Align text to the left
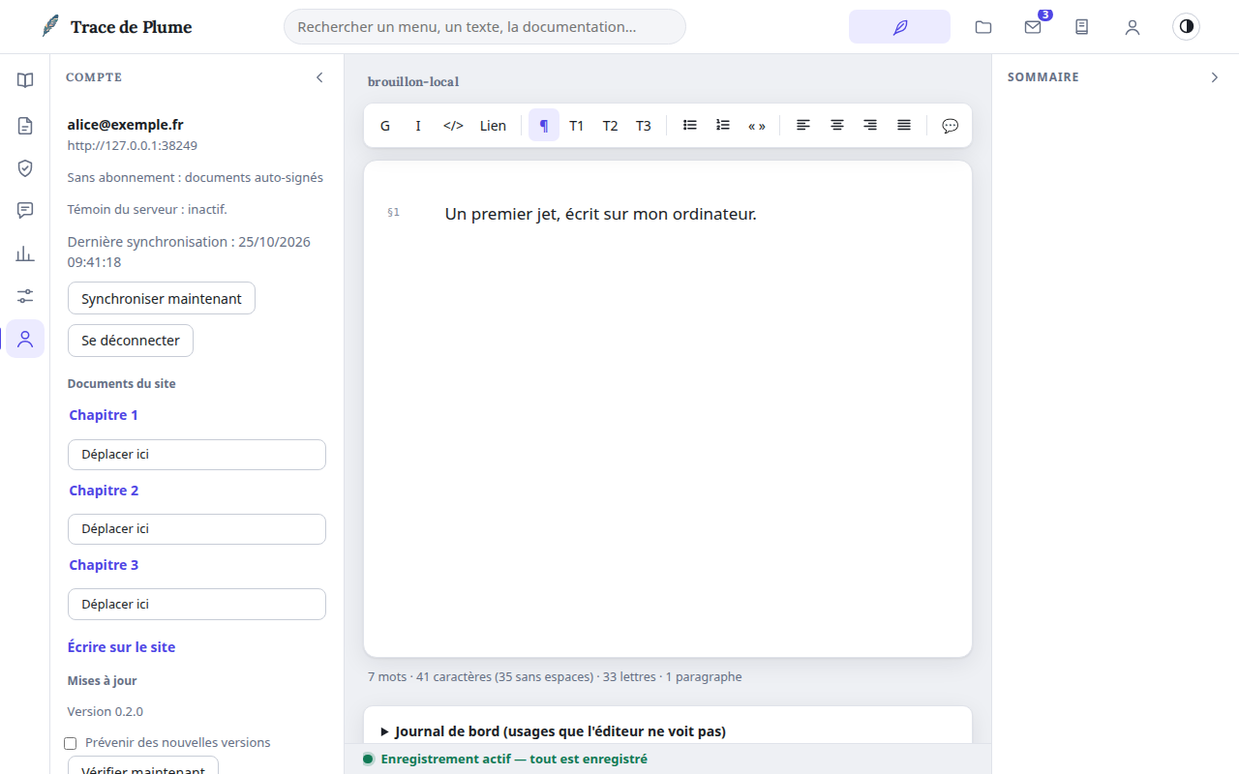This screenshot has width=1239, height=774. [x=803, y=125]
